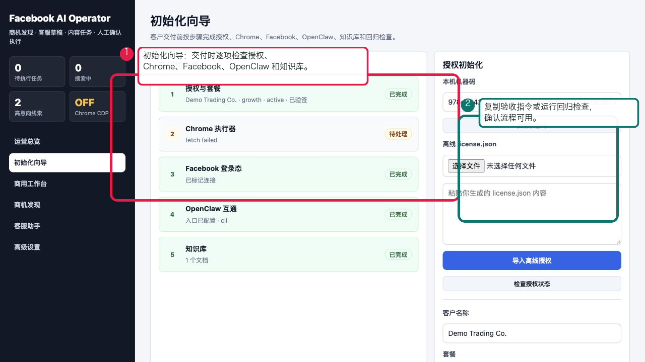Open the 高意向线索 stat card

[37, 107]
